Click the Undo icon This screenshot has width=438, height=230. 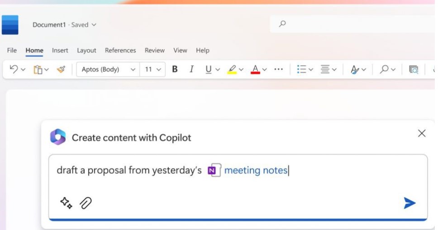click(x=14, y=69)
